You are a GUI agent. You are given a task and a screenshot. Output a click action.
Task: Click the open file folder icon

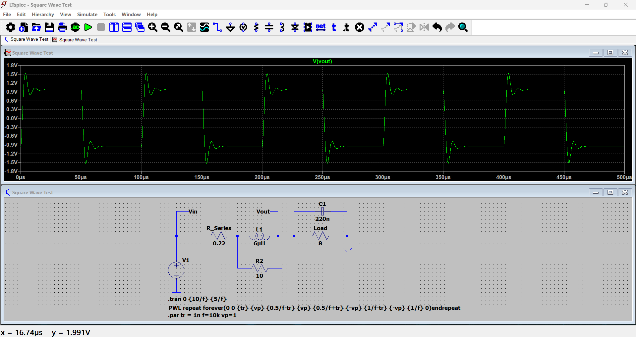tap(36, 27)
